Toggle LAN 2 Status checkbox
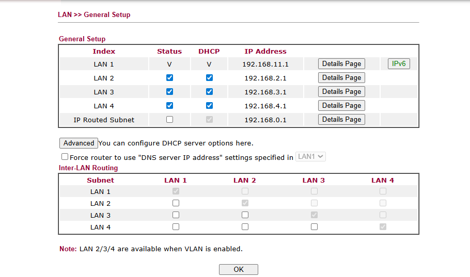Viewport: 470px width, 277px height. 169,78
